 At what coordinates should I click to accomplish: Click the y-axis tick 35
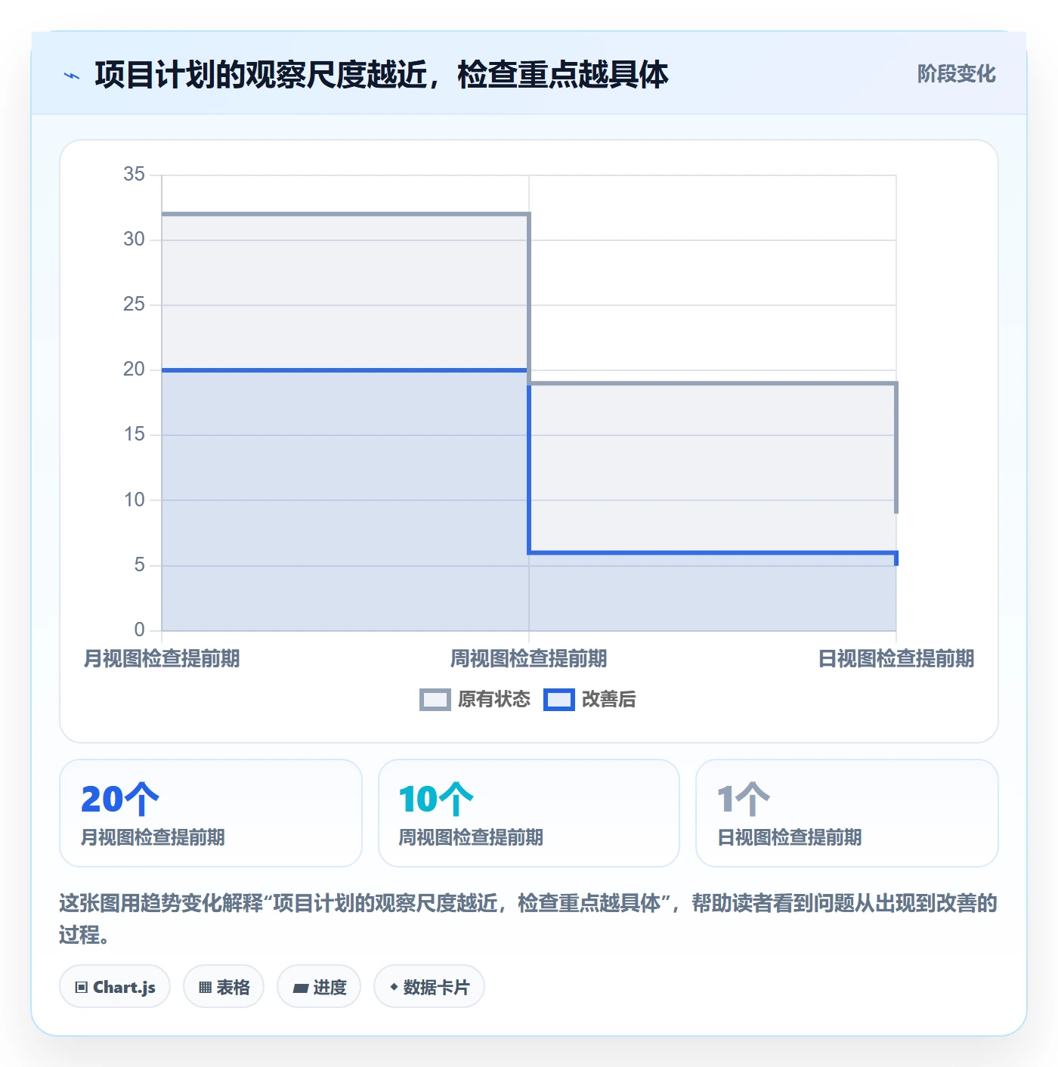click(x=134, y=175)
